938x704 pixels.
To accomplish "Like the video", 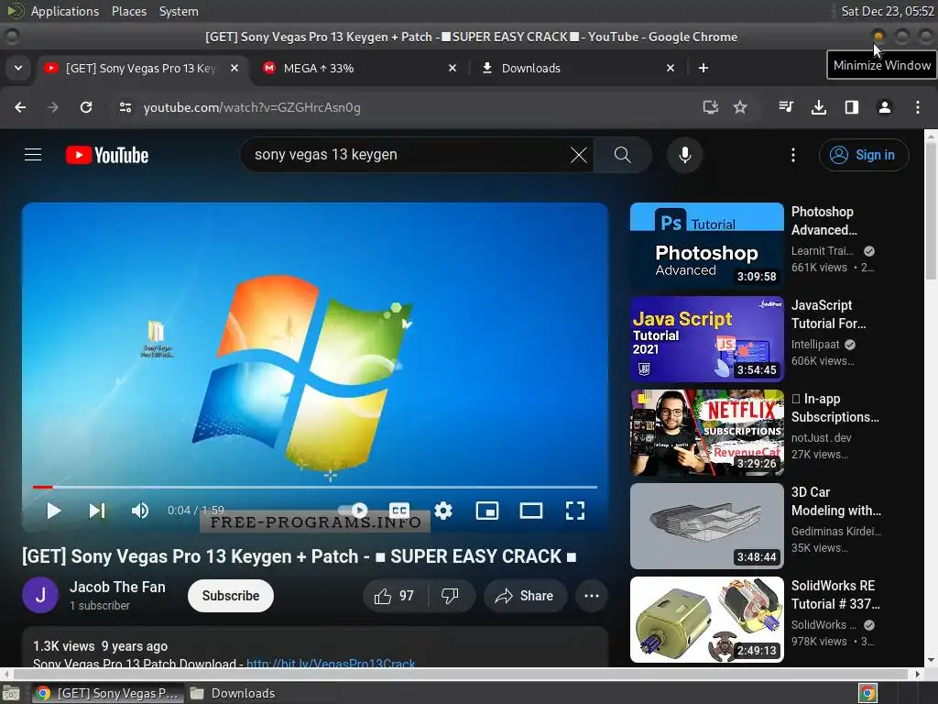I will (x=394, y=596).
